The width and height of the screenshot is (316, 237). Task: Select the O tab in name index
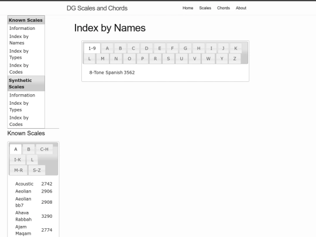coord(129,59)
